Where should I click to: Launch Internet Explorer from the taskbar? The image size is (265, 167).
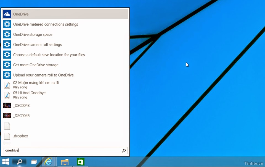(x=48, y=162)
